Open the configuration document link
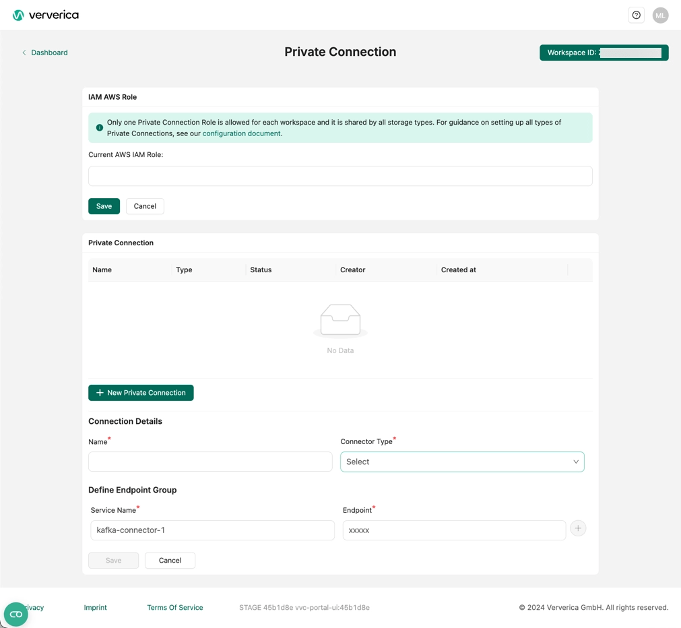The image size is (681, 628). (240, 133)
